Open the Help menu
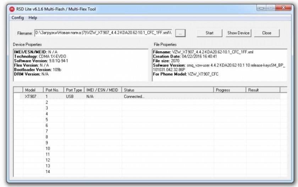298x187 pixels. (33, 18)
